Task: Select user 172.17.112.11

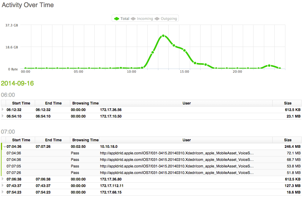Action: (x=112, y=186)
